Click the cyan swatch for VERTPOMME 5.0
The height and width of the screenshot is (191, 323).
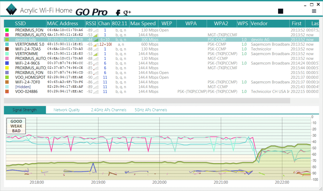pyautogui.click(x=7, y=44)
